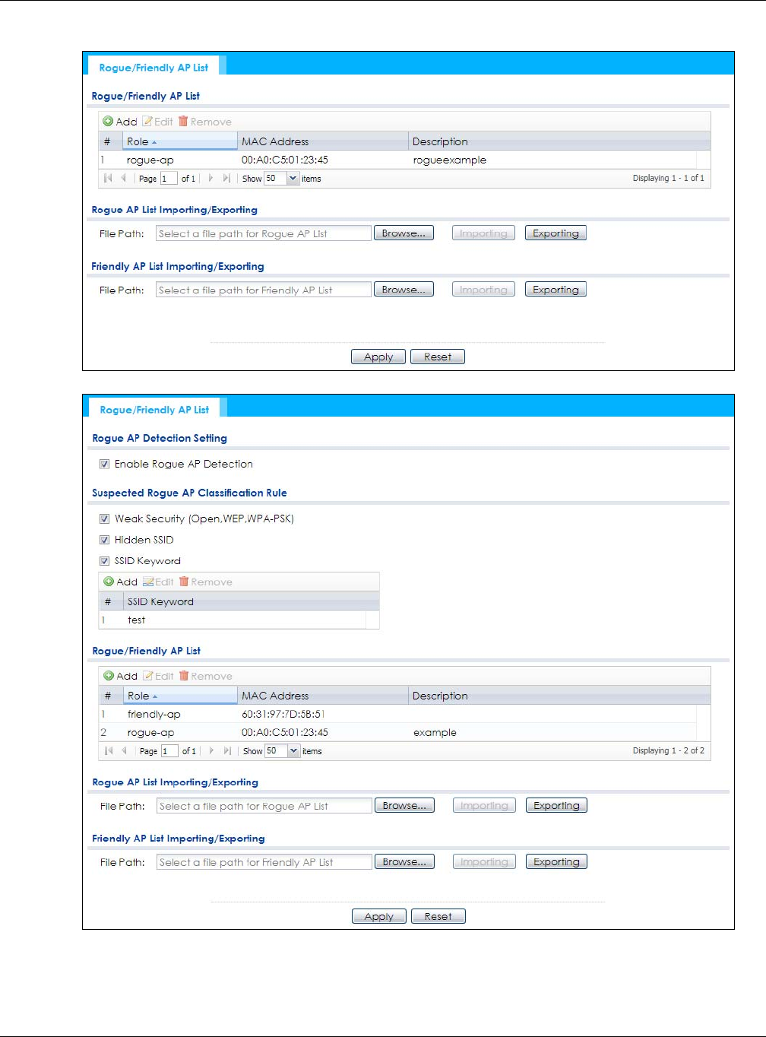Click Add in the upper Rogue/Friendly AP List

120,122
